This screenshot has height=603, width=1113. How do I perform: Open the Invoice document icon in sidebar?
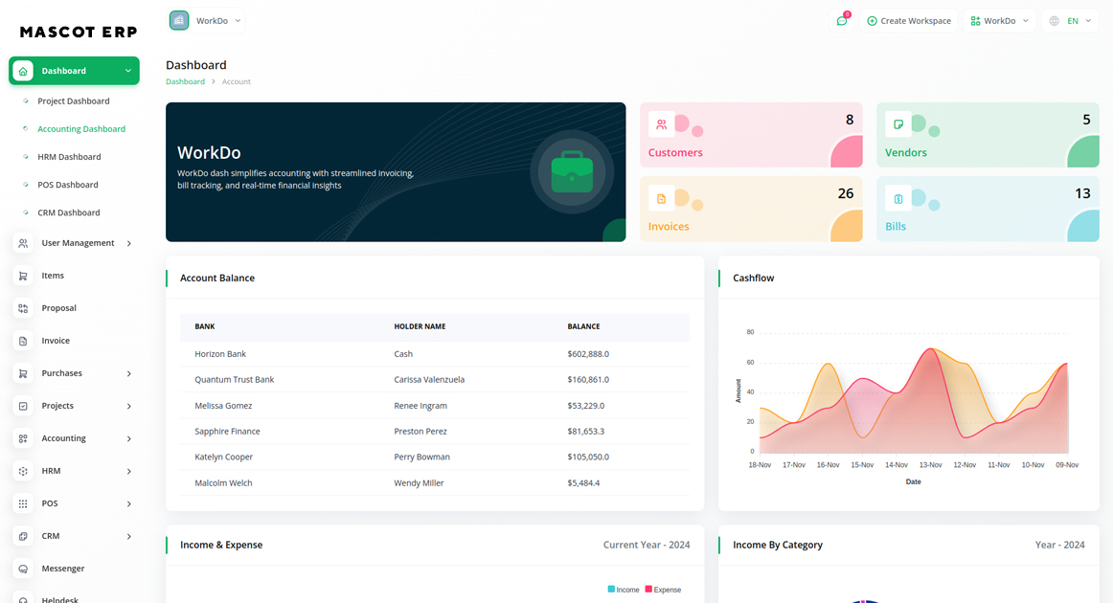coord(23,341)
